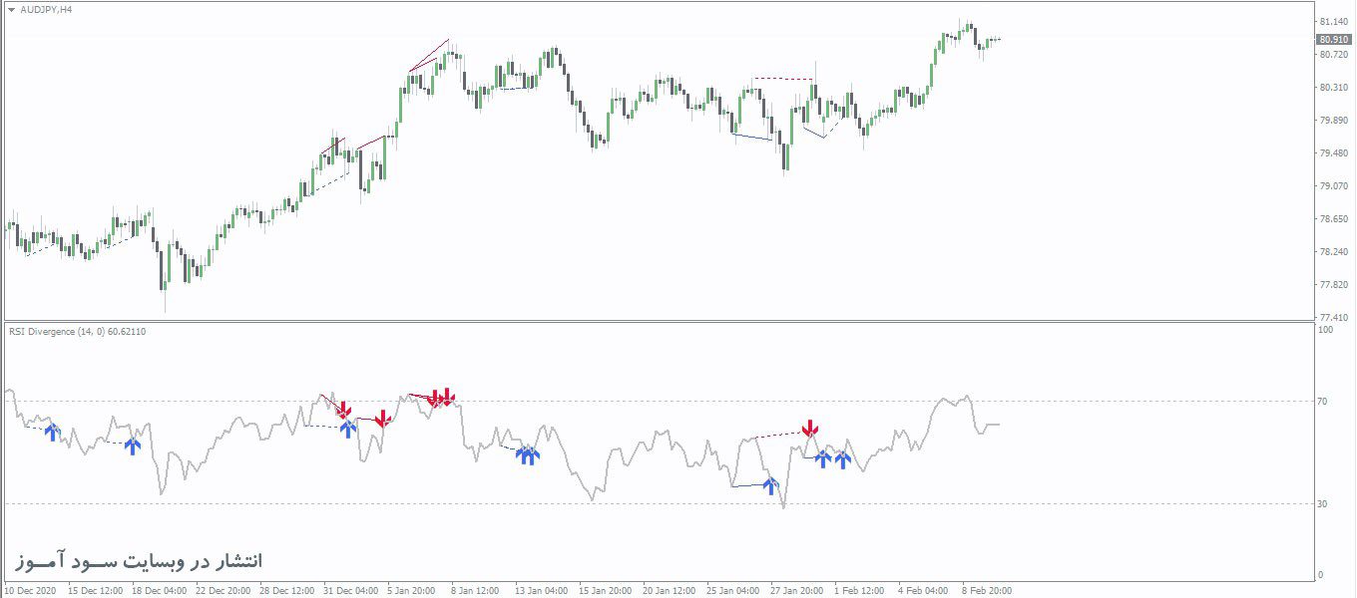Screen dimensions: 1357x598
Task: Toggle the red dotted divergence line near 27 Jan
Action: pos(780,436)
